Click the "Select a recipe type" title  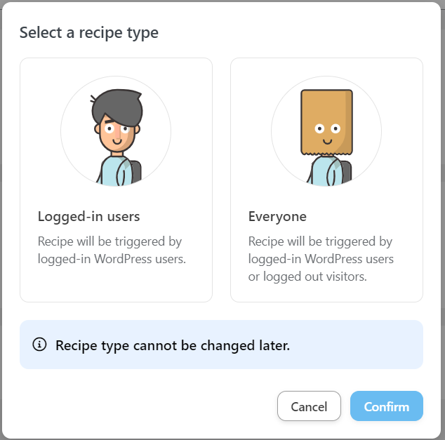pos(89,32)
